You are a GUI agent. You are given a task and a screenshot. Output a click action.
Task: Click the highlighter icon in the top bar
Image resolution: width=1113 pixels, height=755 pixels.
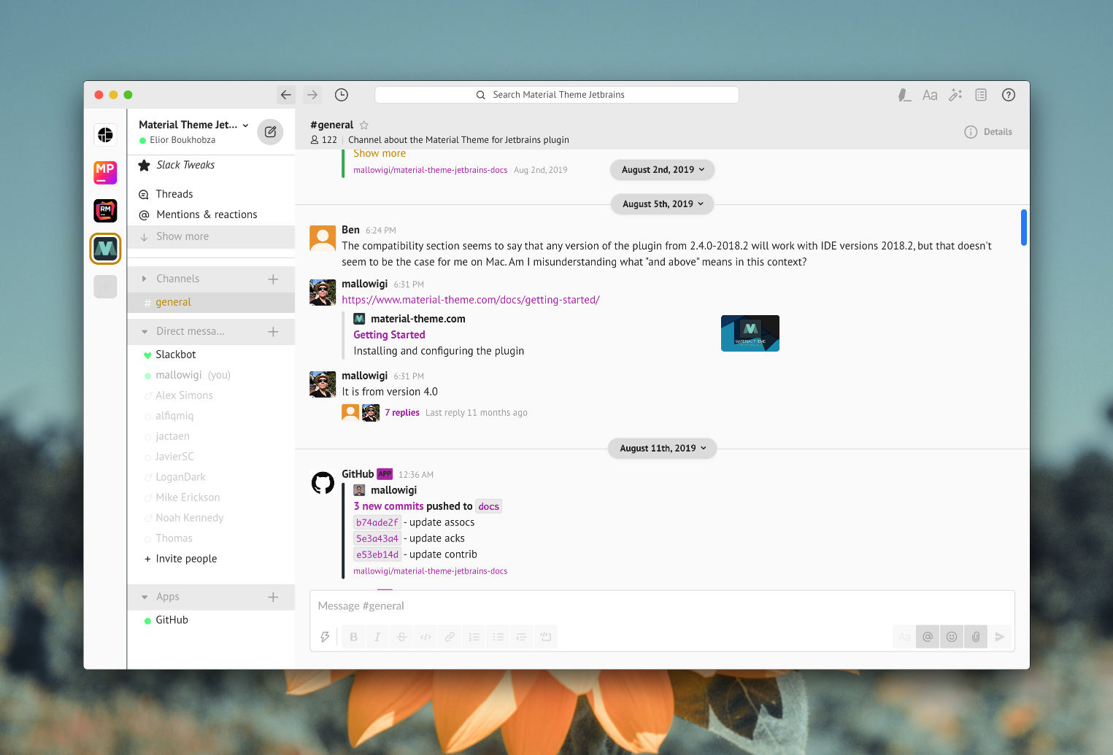click(904, 95)
